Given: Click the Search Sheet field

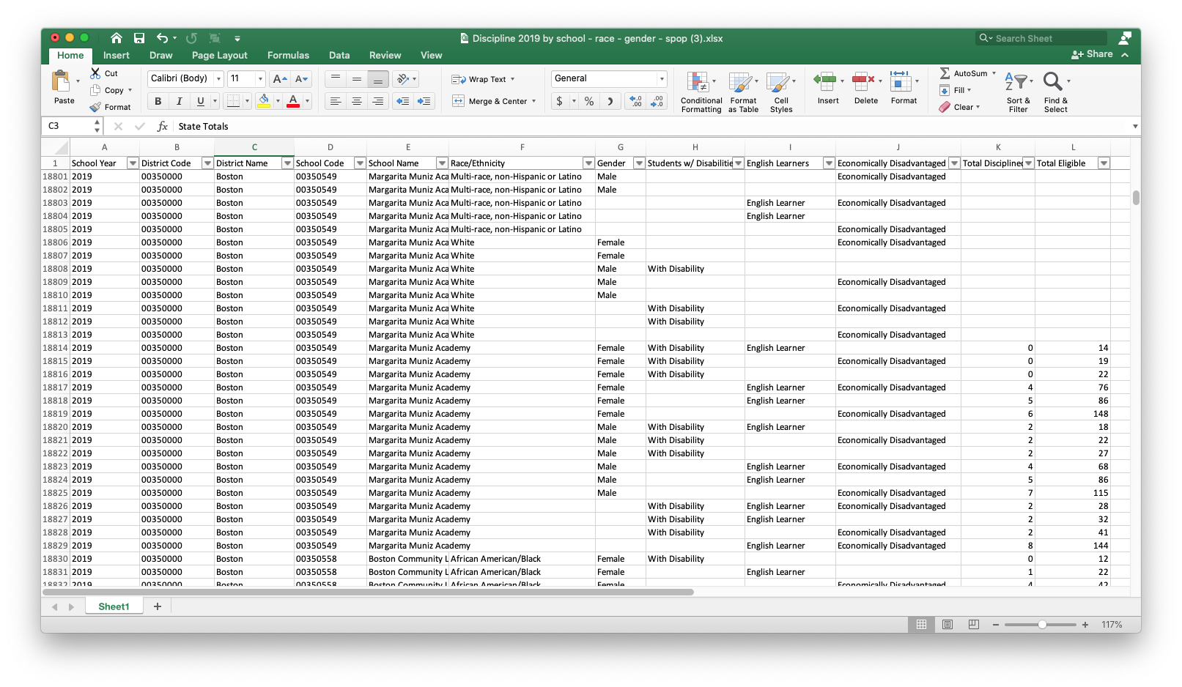Looking at the screenshot, I should tap(1041, 38).
